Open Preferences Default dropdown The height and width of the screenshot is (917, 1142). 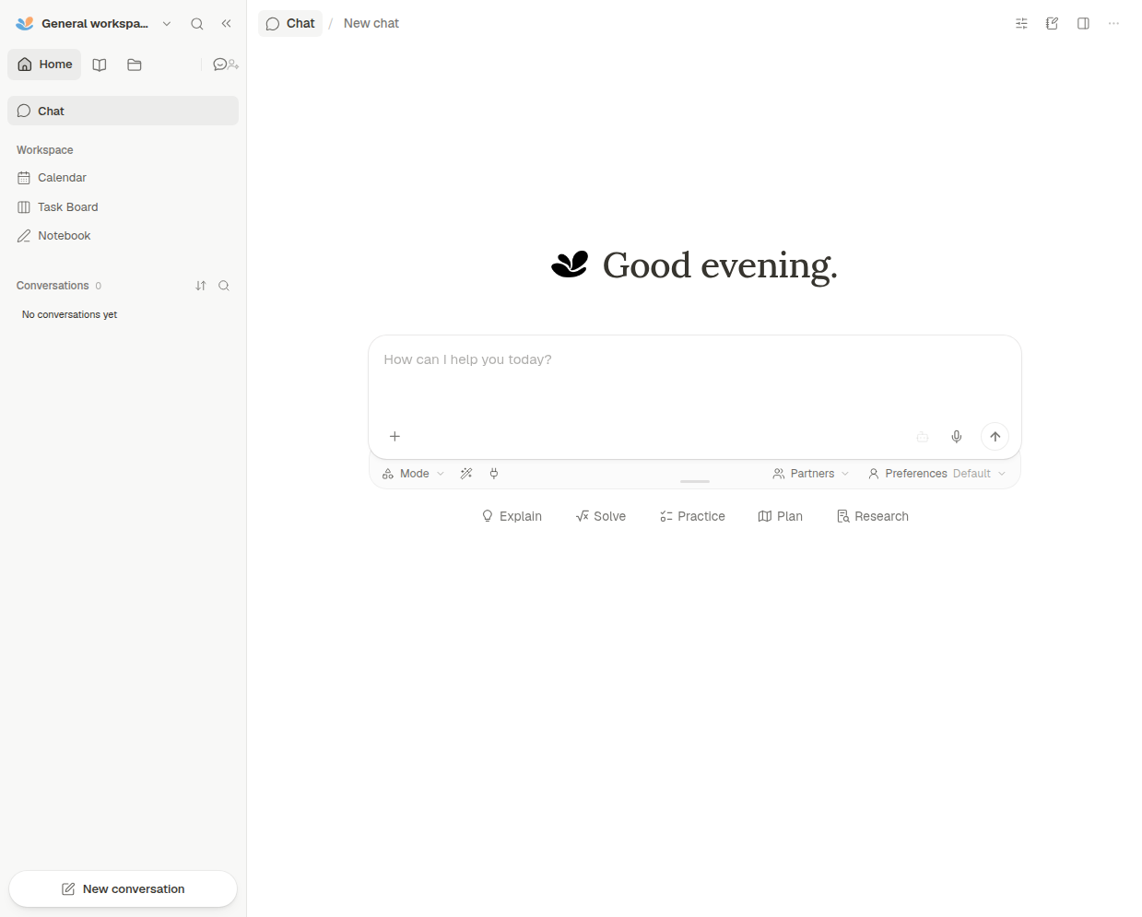936,474
